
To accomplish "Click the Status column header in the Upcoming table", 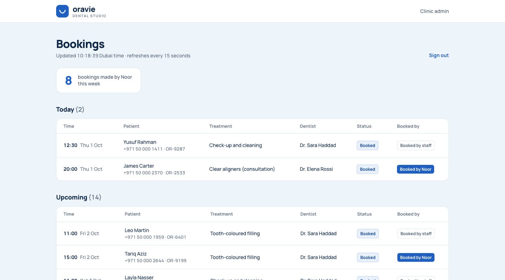I will [364, 214].
